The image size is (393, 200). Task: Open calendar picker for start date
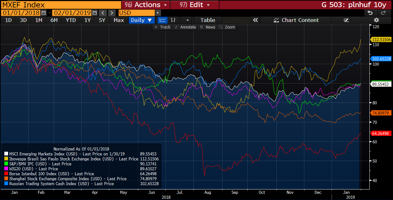click(43, 13)
